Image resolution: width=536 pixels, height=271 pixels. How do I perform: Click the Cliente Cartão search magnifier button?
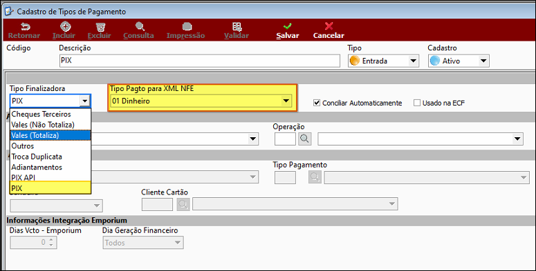(183, 204)
